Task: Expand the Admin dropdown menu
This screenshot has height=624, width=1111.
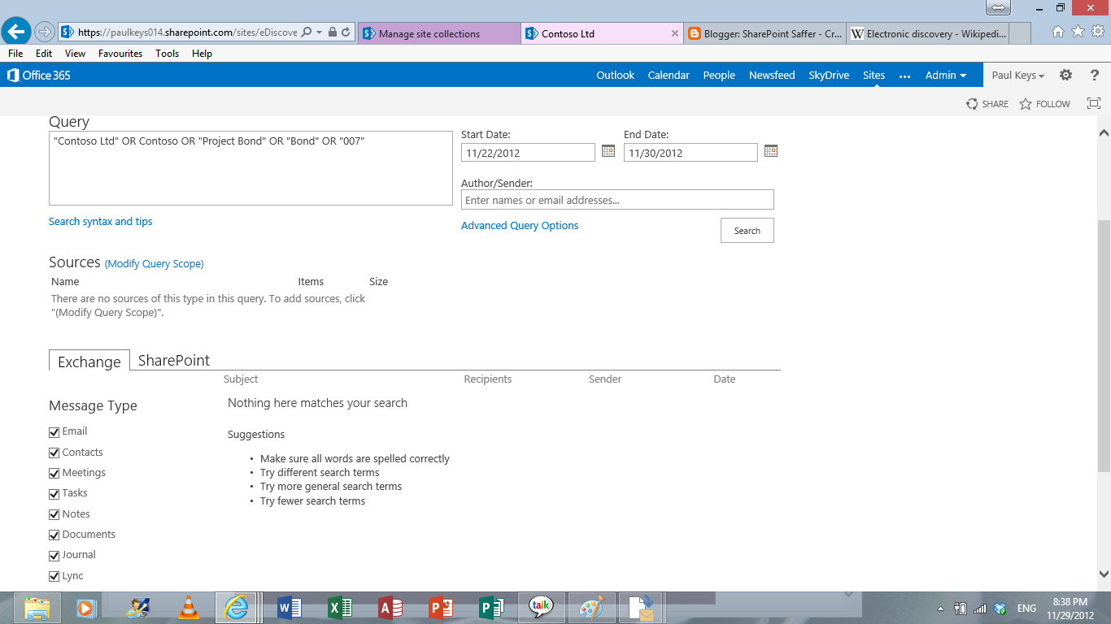Action: coord(946,75)
